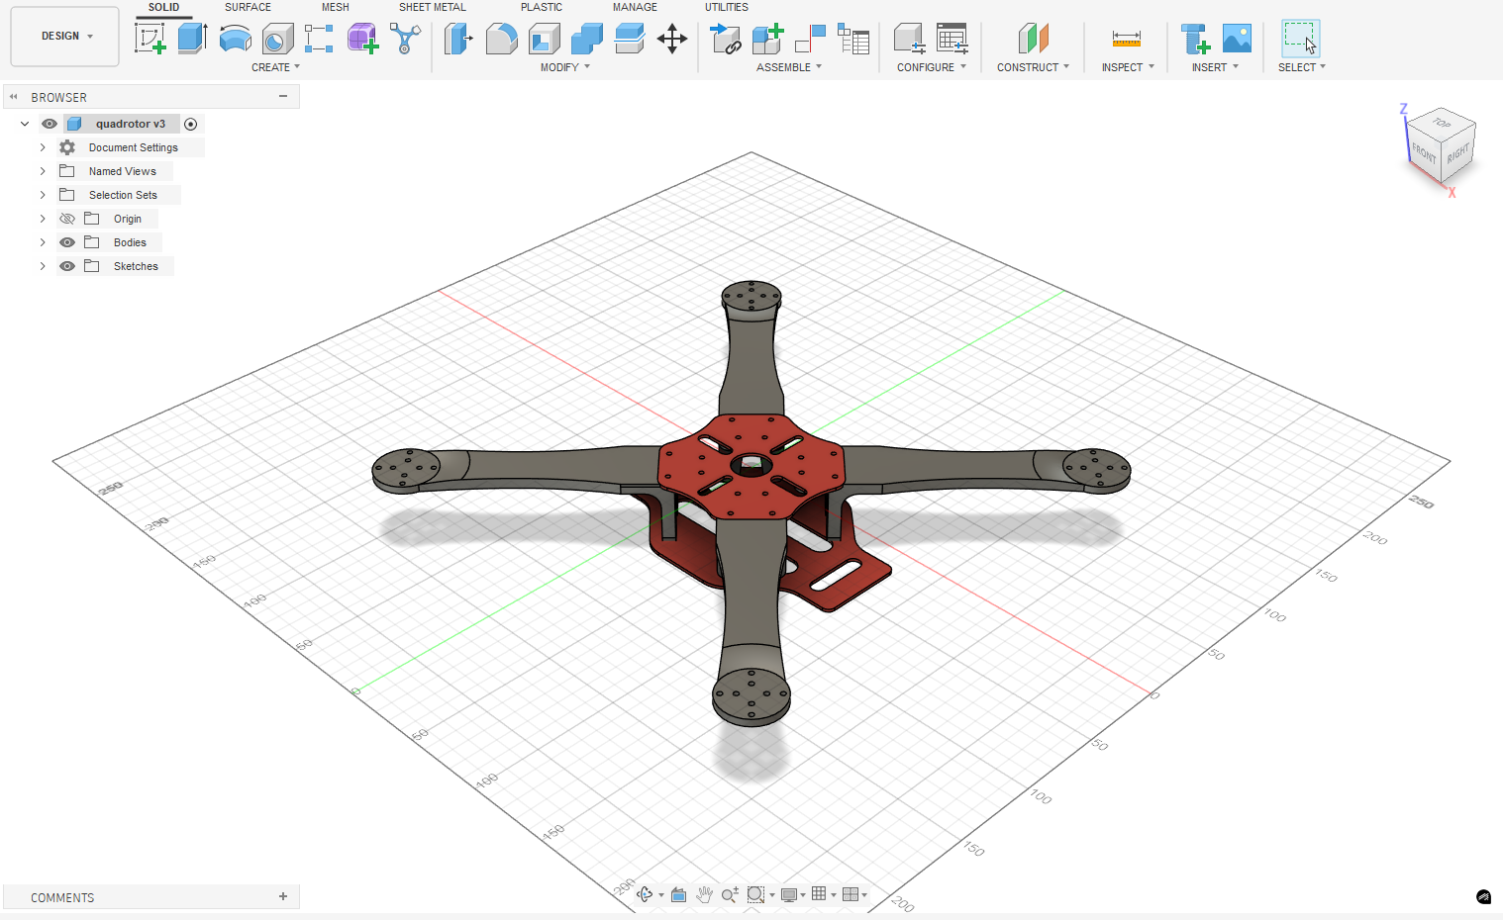Image resolution: width=1503 pixels, height=920 pixels.
Task: Open the Inspect panel dropdown
Action: click(x=1128, y=67)
